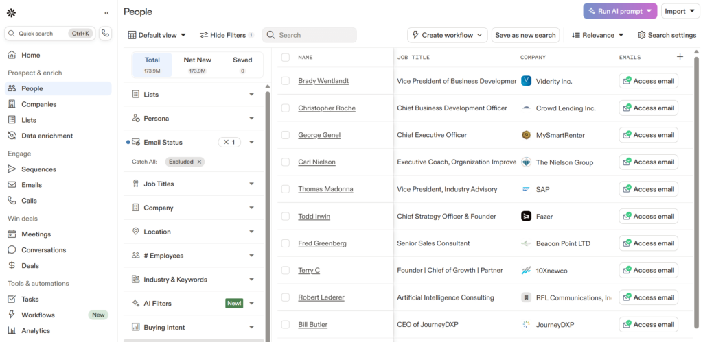Click Save as new search
703x342 pixels.
[x=525, y=35]
